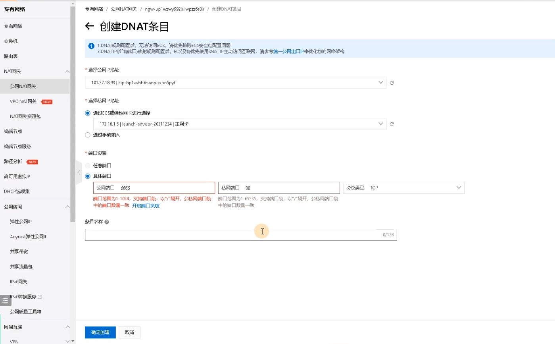The width and height of the screenshot is (555, 344).
Task: Click the external link icon beside IPv6转换服务
Action: point(40,297)
